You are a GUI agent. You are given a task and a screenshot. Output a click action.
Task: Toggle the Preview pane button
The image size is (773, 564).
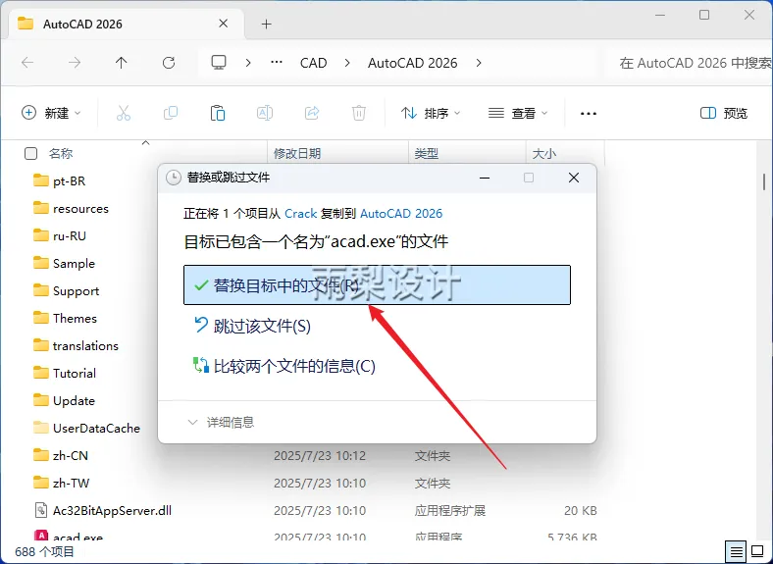point(724,114)
